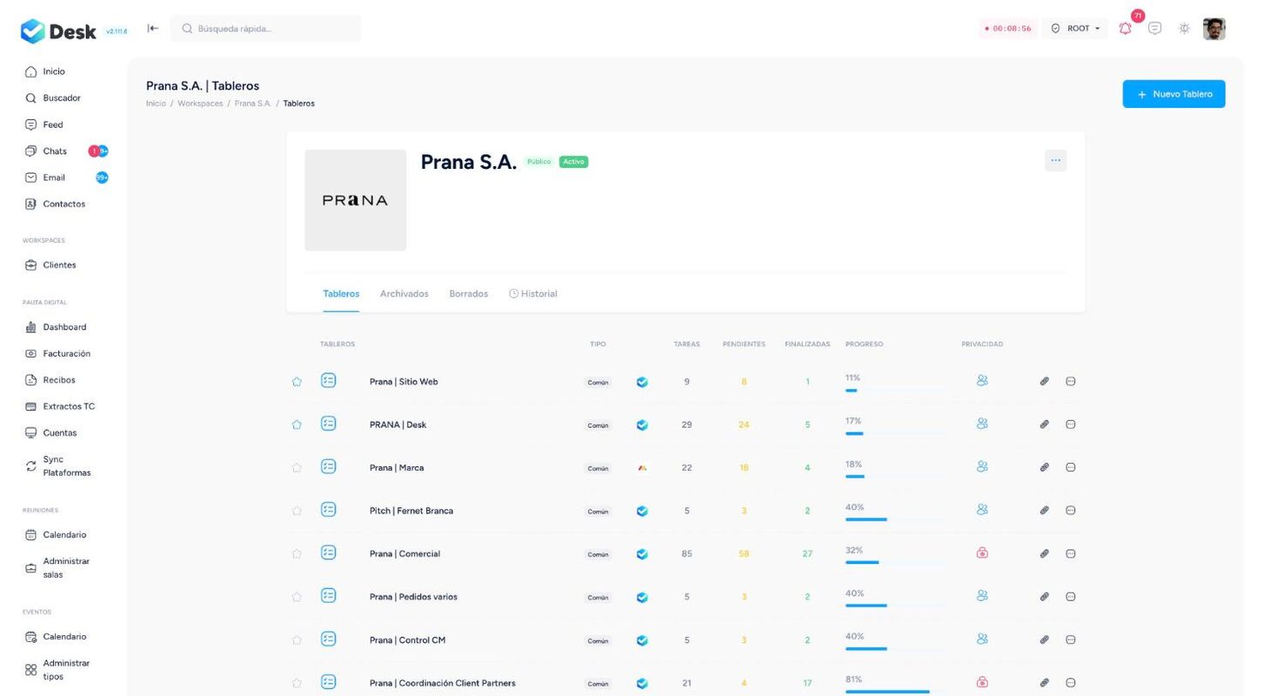
Task: Open Sync Plataformas in the sidebar
Action: [x=66, y=465]
